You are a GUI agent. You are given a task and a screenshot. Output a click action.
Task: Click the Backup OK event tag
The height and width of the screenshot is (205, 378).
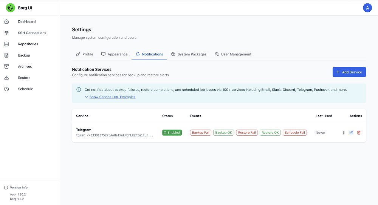pyautogui.click(x=223, y=133)
